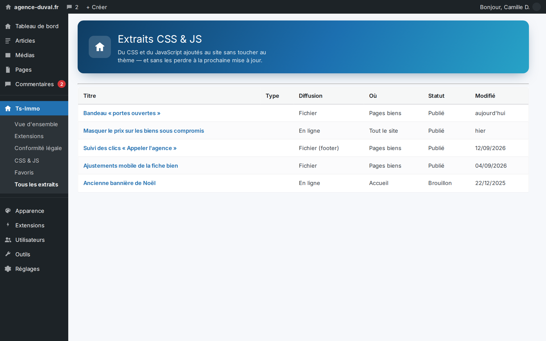
Task: Click the user avatar next to Camille D.
Action: tap(536, 7)
